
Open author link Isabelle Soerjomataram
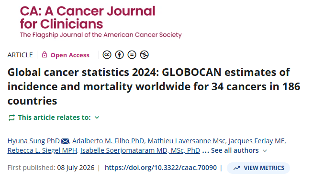[x=140, y=150]
